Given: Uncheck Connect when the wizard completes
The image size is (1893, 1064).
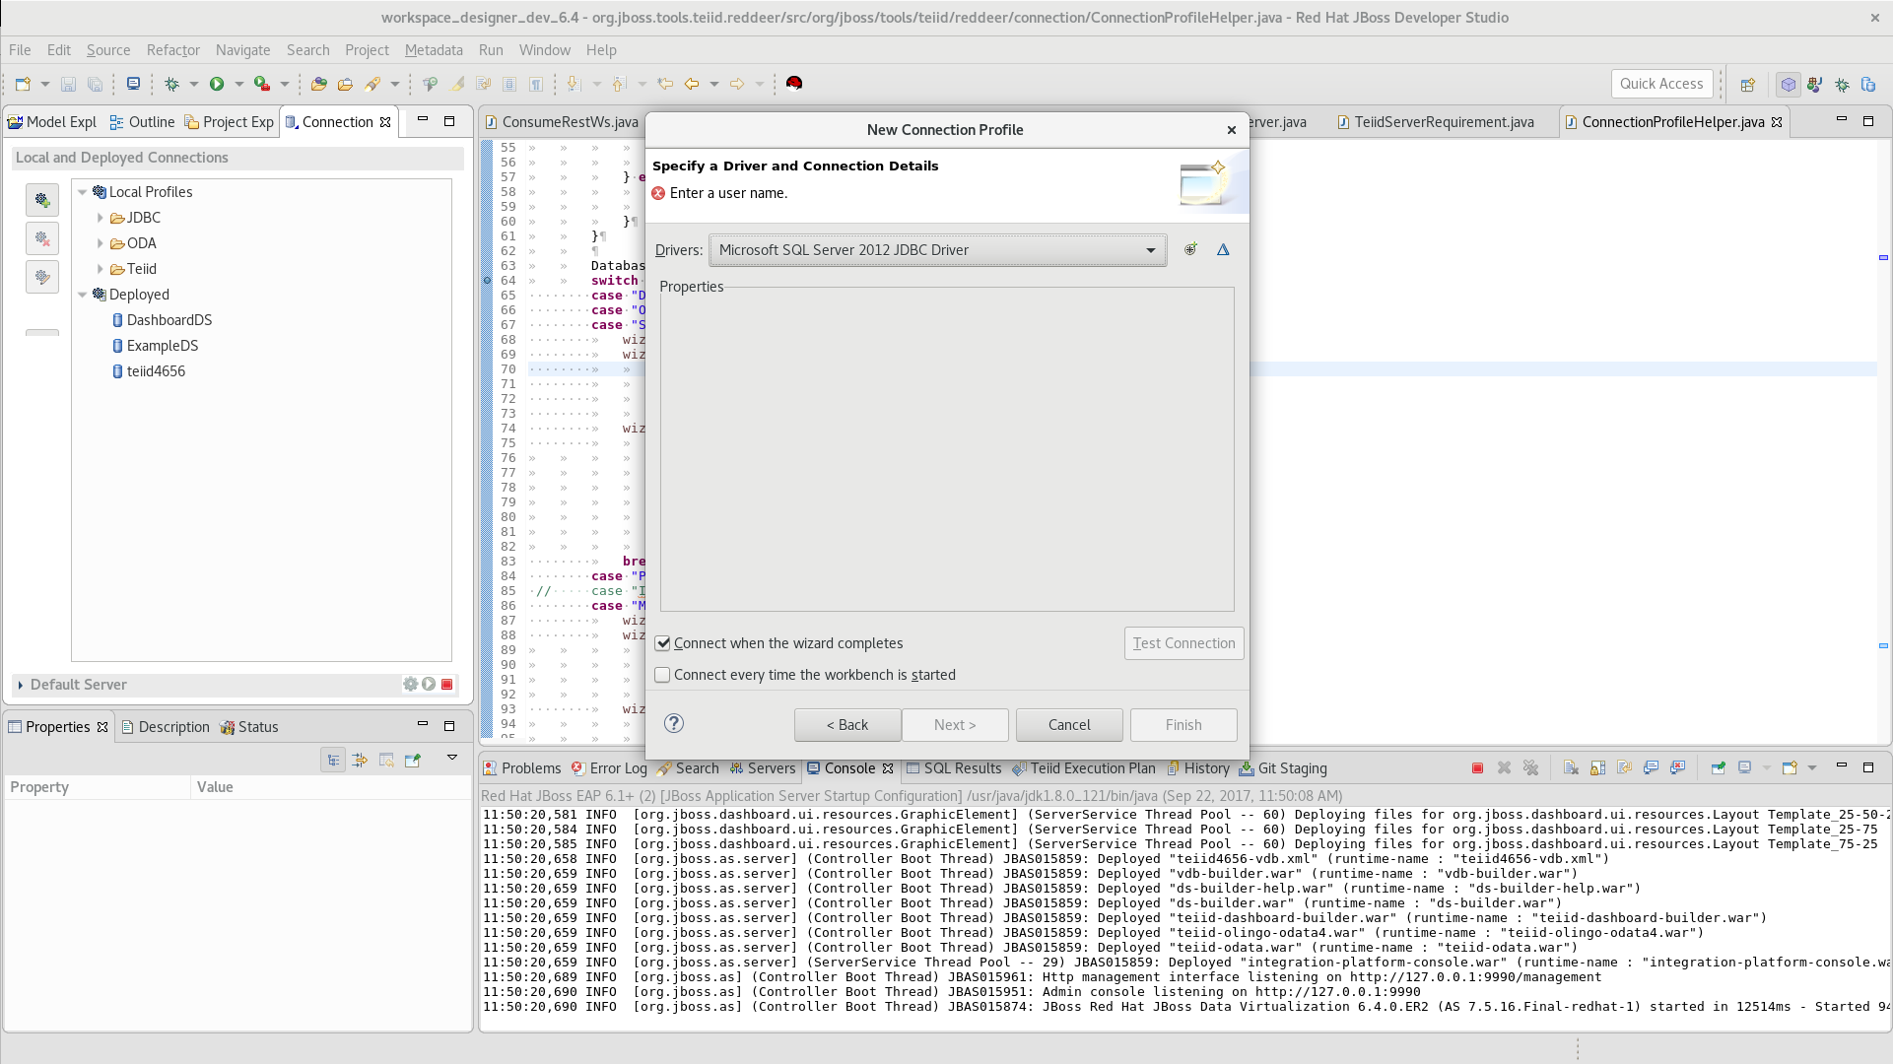Looking at the screenshot, I should pos(663,643).
